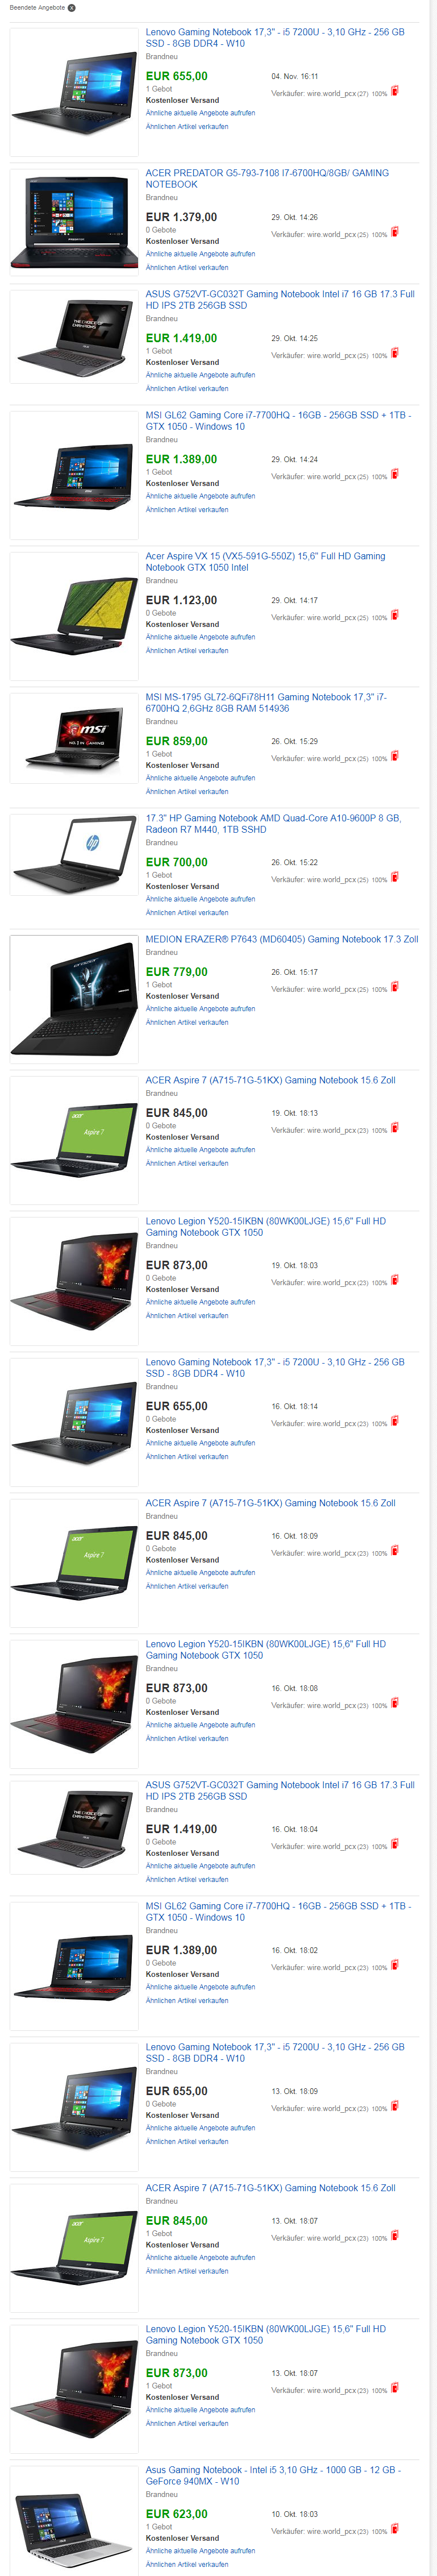The height and width of the screenshot is (2576, 437).
Task: Click Ähnlichen Artikel verkaufen under MSI MS-1795 listing
Action: coord(187,792)
